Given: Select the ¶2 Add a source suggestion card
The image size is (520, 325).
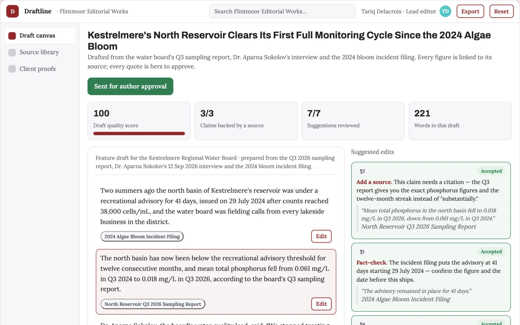Looking at the screenshot, I should (x=431, y=200).
